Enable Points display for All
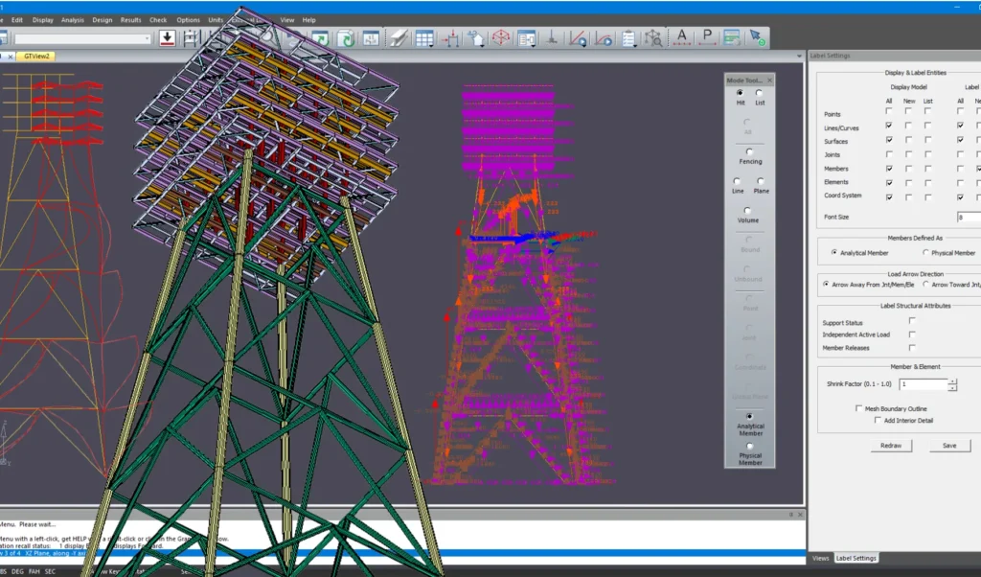This screenshot has height=577, width=981. [889, 112]
